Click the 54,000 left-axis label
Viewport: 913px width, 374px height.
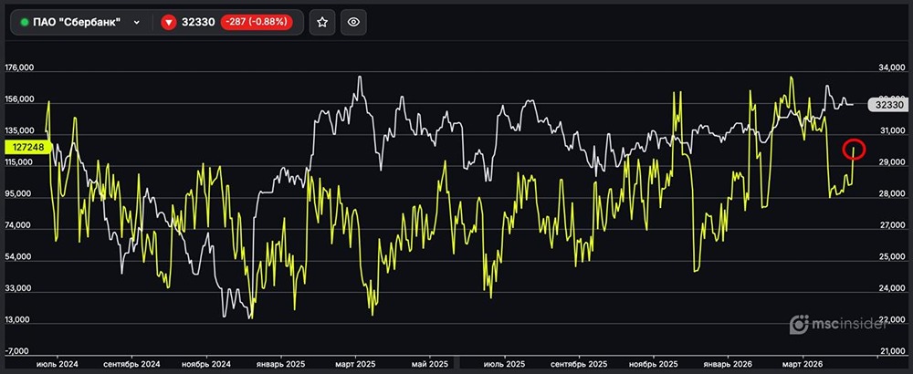19,257
